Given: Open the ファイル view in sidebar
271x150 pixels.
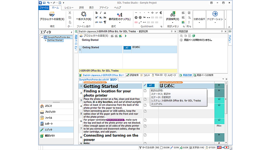Looking at the screenshot, I should point(56,118).
